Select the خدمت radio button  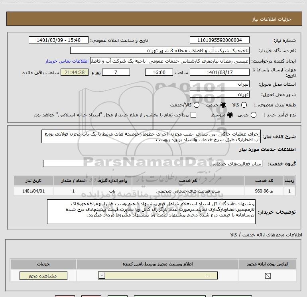223,105
